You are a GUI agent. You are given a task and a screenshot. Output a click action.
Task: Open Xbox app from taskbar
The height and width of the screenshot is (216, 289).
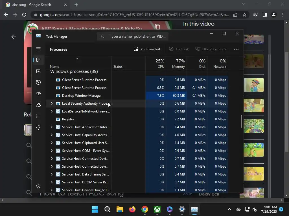[157, 209]
